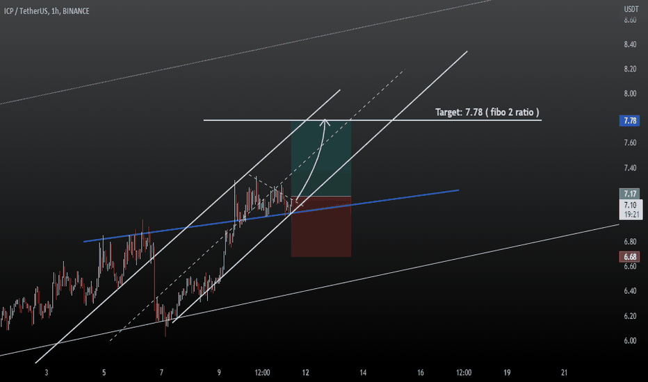Select the red stop-loss zone of the long position
This screenshot has width=648, height=382.
click(321, 226)
